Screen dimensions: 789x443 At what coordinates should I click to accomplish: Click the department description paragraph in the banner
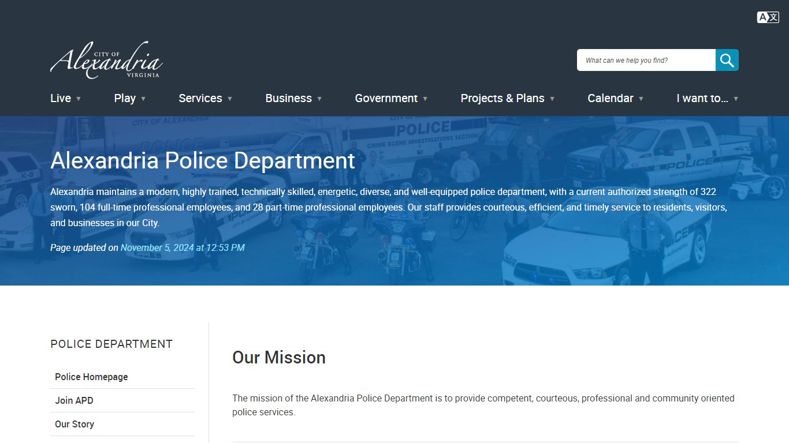(x=389, y=207)
